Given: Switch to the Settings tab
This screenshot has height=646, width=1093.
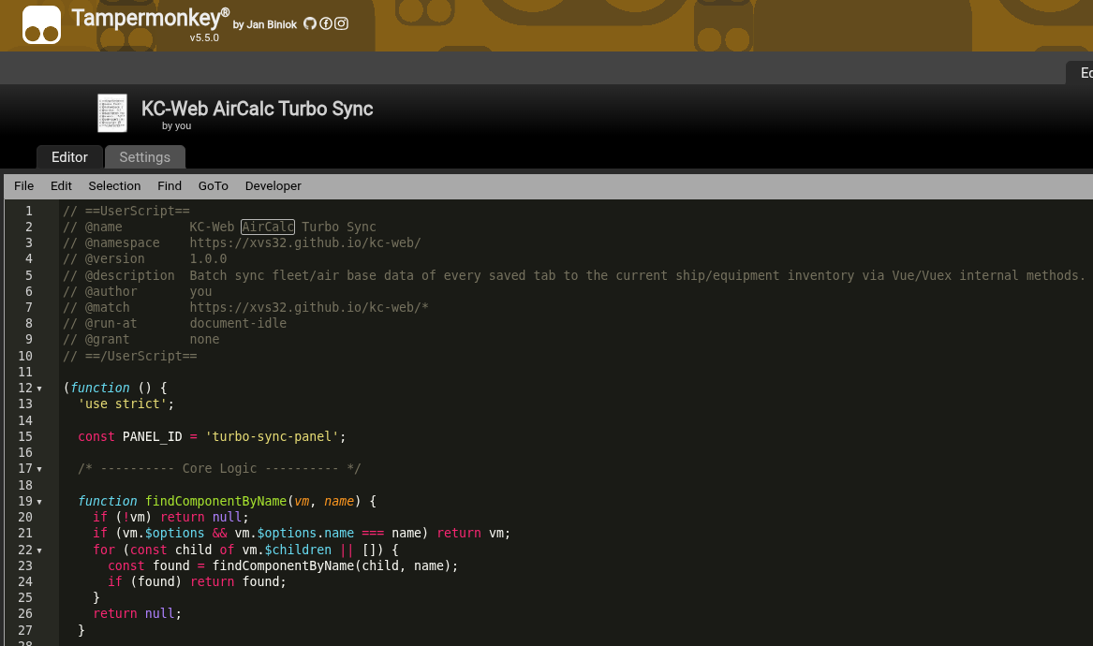Looking at the screenshot, I should coord(145,156).
